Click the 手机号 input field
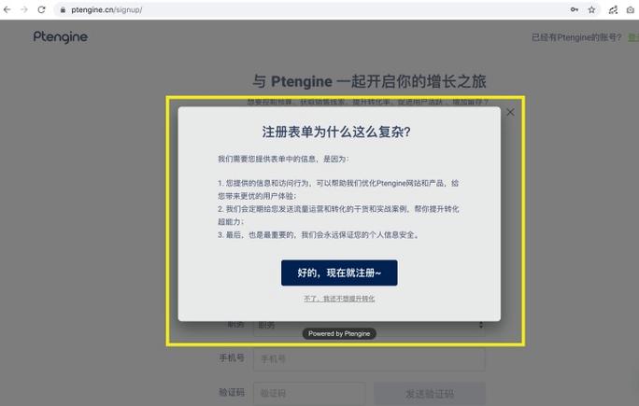639x406 pixels. (369, 358)
